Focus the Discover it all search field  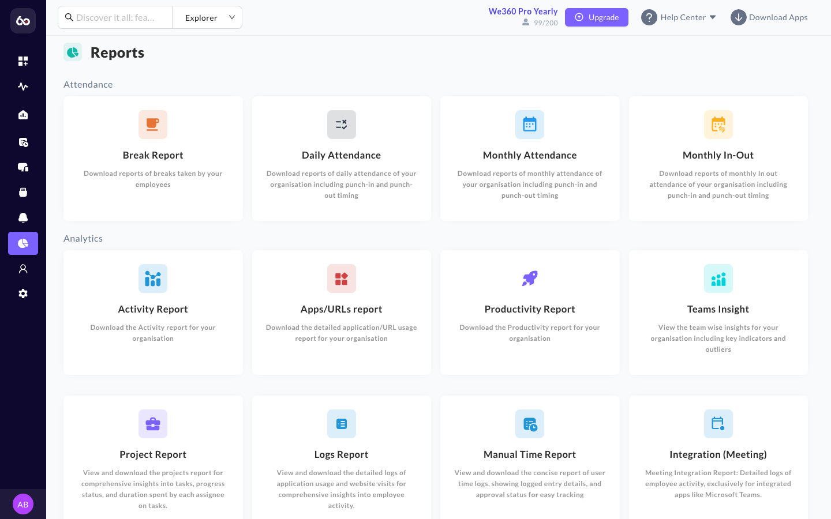(115, 17)
